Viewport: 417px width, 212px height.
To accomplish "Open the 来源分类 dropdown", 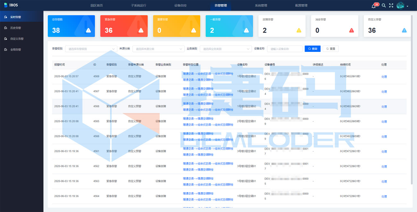I will tap(158, 49).
